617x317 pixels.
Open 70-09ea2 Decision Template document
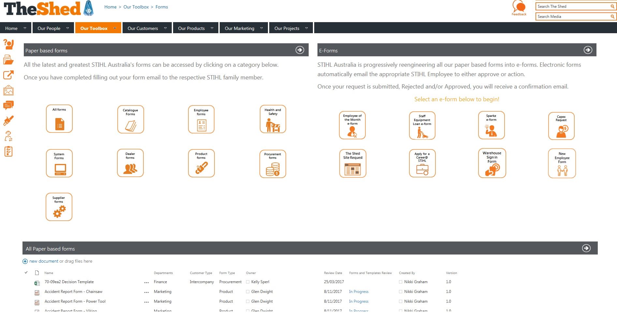(69, 282)
